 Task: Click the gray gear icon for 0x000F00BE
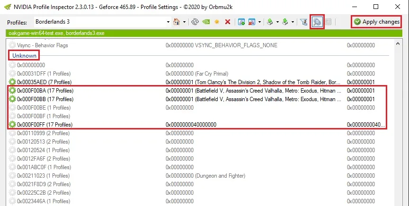(x=12, y=108)
